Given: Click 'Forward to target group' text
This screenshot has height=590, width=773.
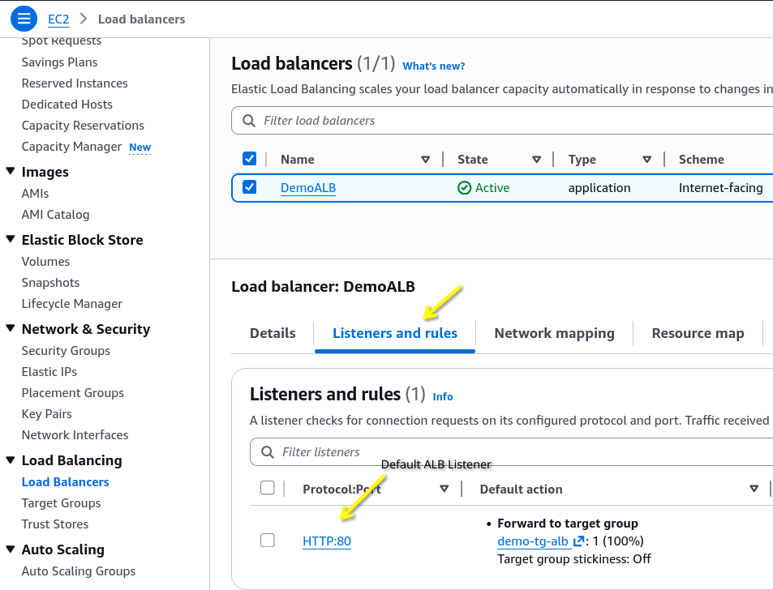Looking at the screenshot, I should (x=568, y=524).
